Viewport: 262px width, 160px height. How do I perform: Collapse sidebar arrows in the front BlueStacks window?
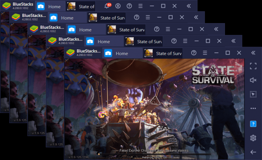[x=253, y=53]
